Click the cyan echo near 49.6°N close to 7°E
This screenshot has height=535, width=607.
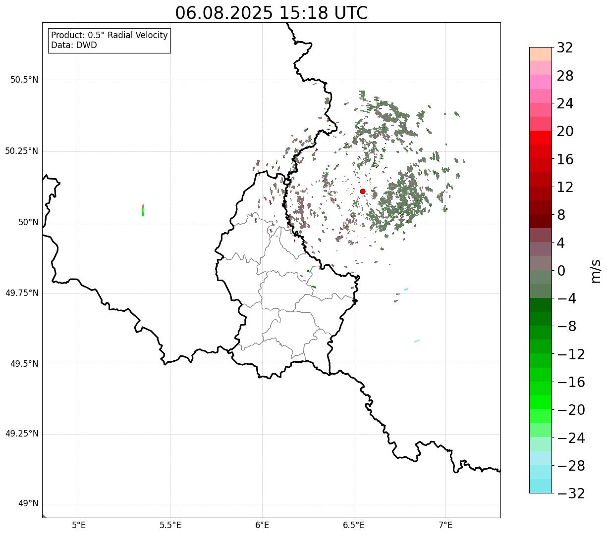pyautogui.click(x=417, y=340)
